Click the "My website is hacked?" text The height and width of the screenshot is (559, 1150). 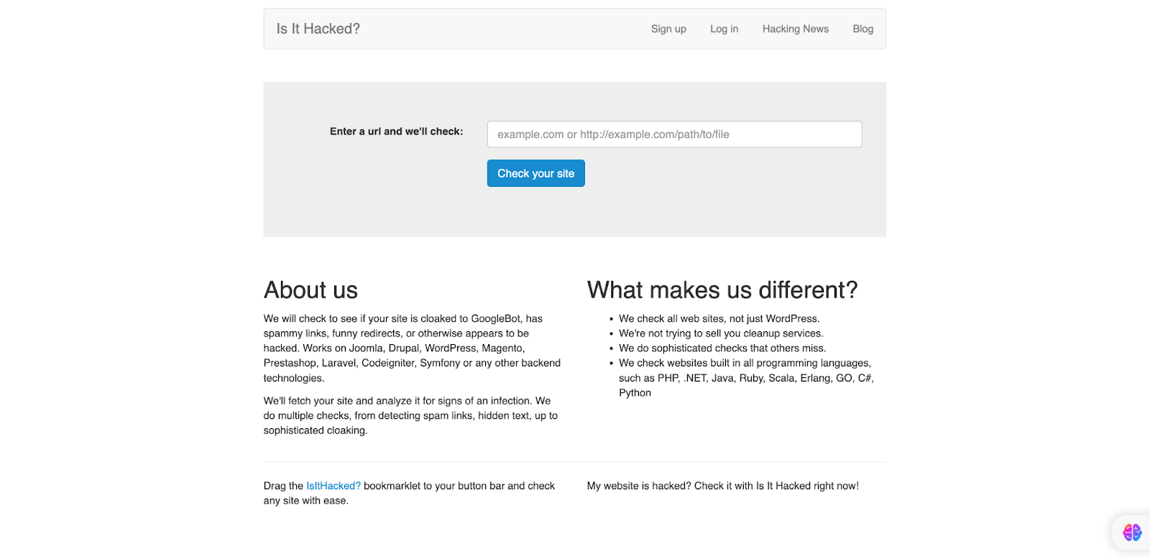(722, 486)
